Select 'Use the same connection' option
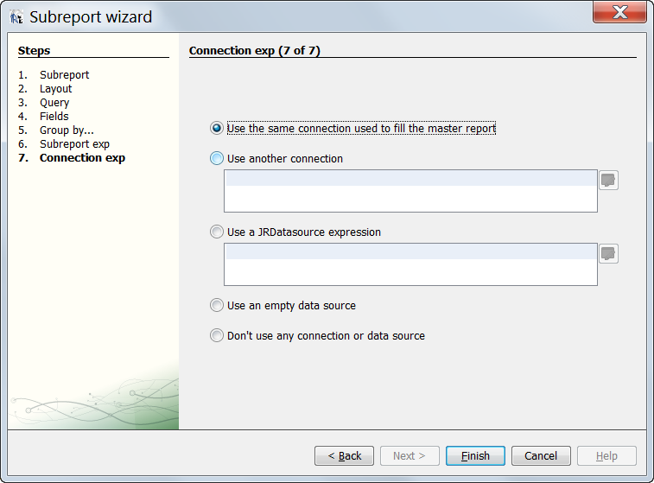 coord(217,129)
